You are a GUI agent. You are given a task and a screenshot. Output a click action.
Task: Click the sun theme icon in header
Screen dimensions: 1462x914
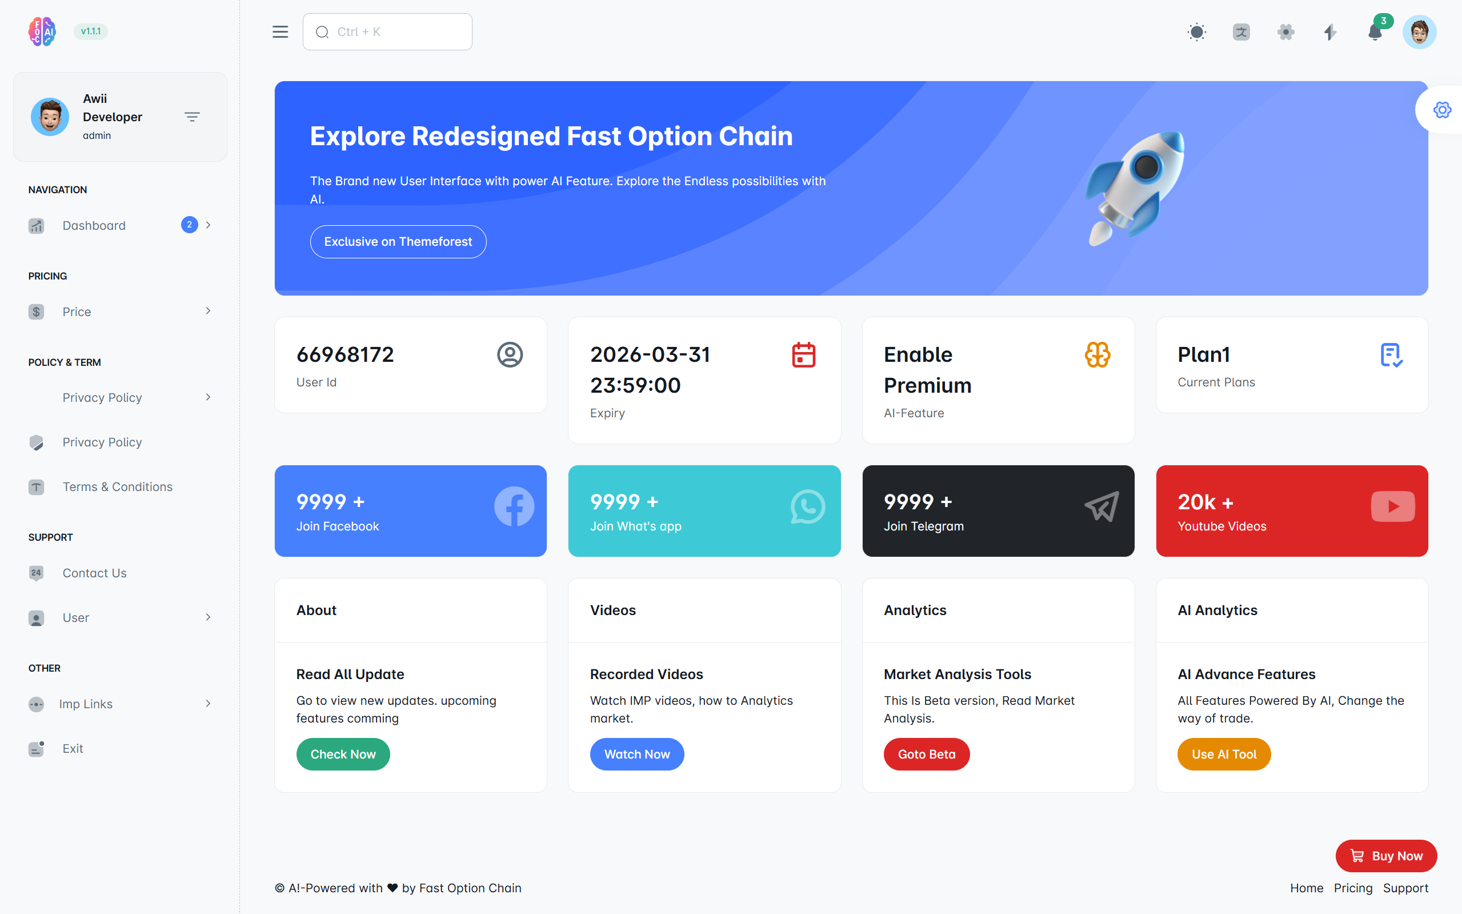[1196, 32]
